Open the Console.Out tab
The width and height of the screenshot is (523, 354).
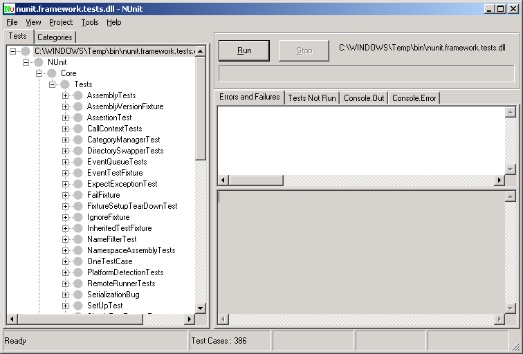[x=364, y=98]
